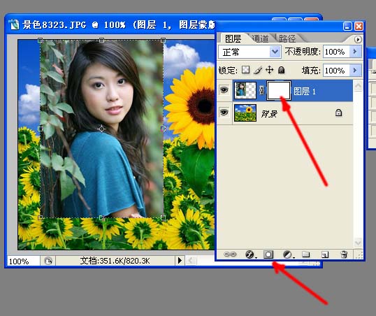This screenshot has height=316, width=376.
Task: Click the Add layer mask icon
Action: 268,254
